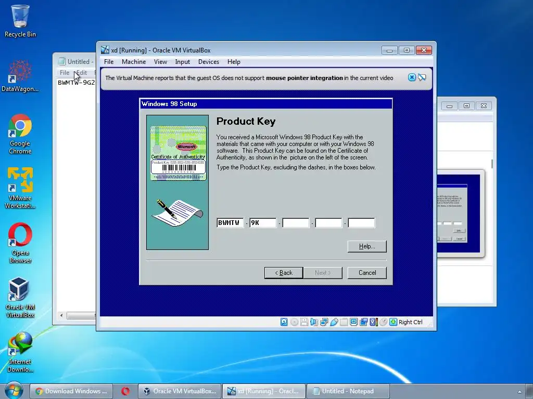
Task: Focus the second product key box 9K
Action: [x=263, y=223]
